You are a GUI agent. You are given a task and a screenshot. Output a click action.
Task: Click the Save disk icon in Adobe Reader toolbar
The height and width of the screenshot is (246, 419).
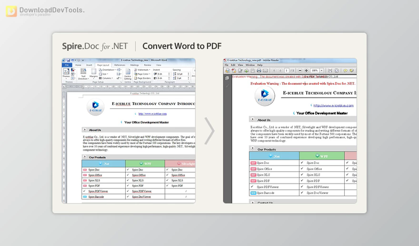coord(253,70)
